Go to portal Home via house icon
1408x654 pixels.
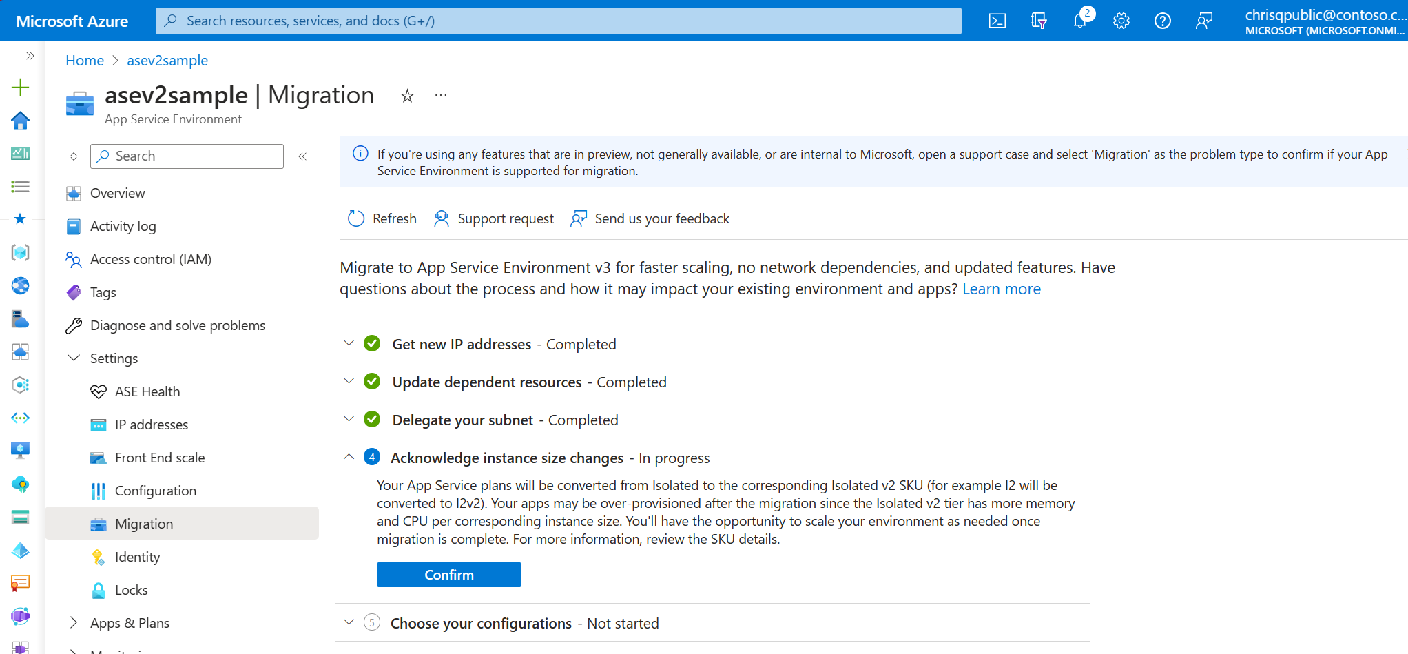tap(21, 121)
